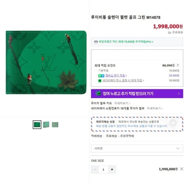Click the card icon in the Line Friends banner
The image size is (184, 184).
click(x=96, y=42)
